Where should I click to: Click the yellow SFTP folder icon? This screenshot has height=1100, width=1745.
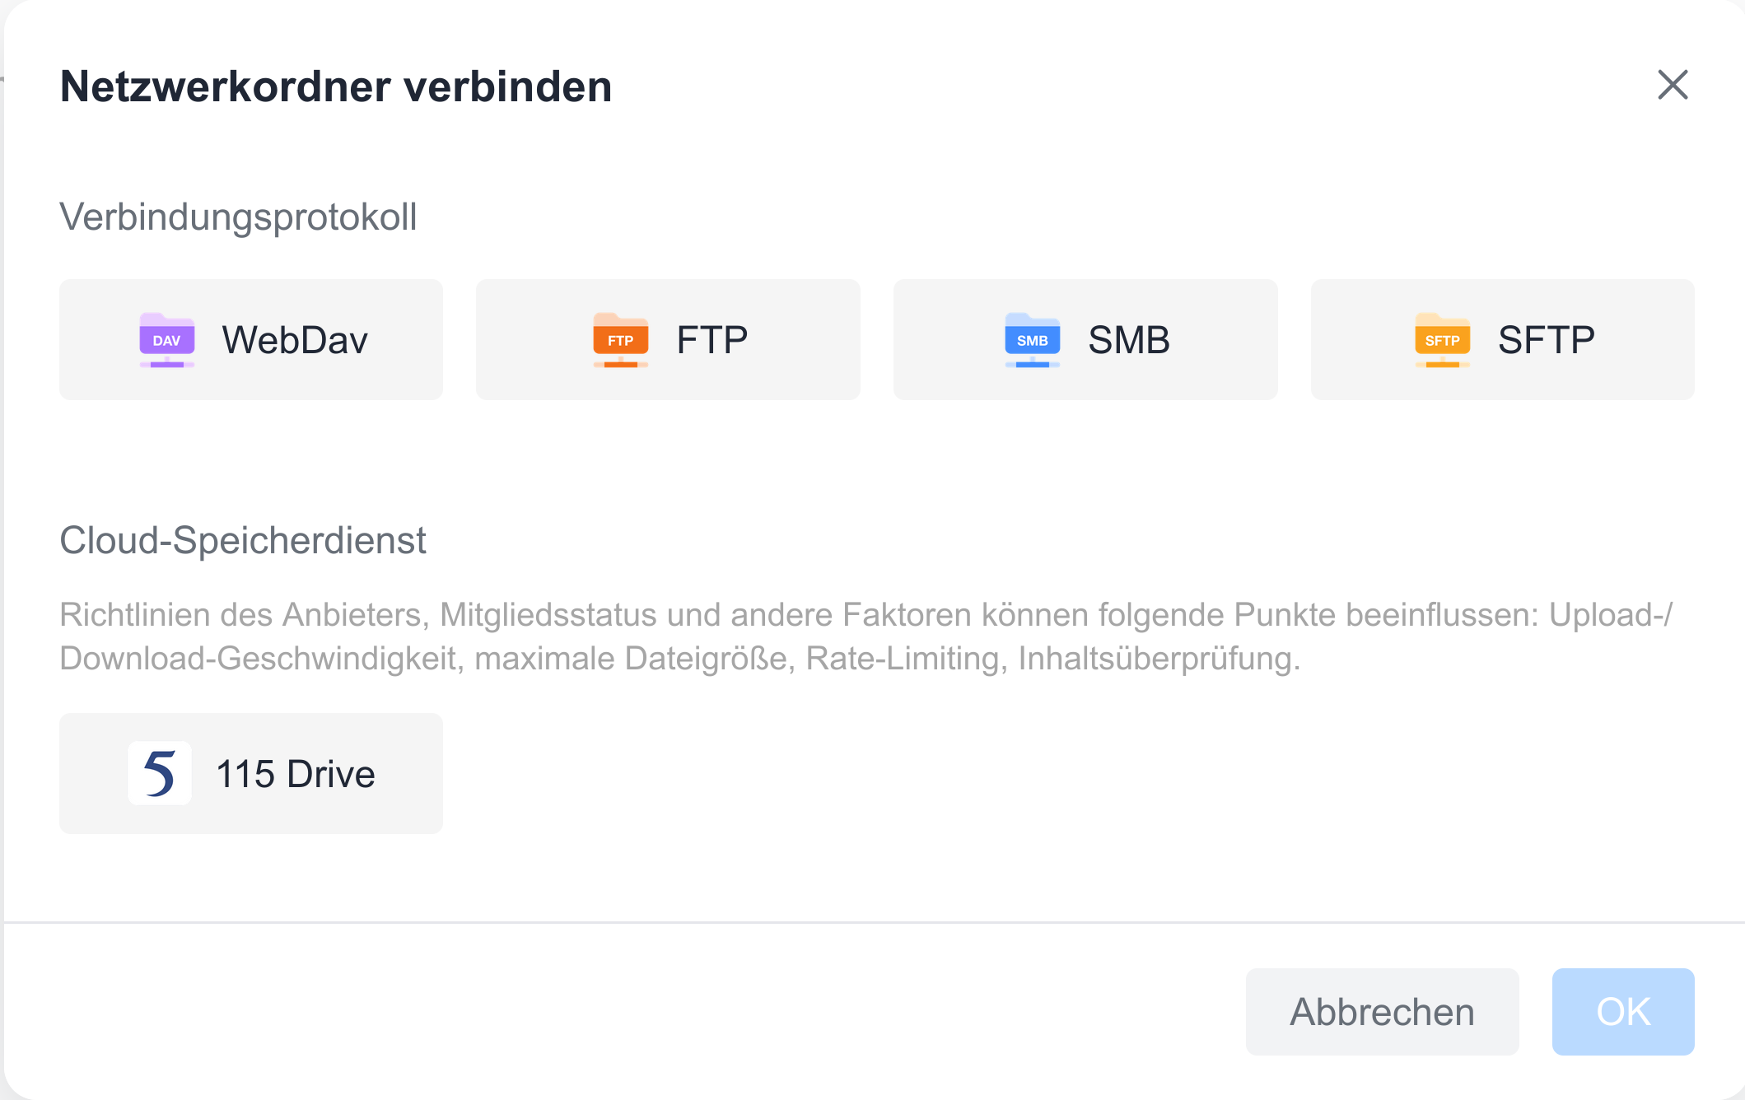pyautogui.click(x=1442, y=340)
